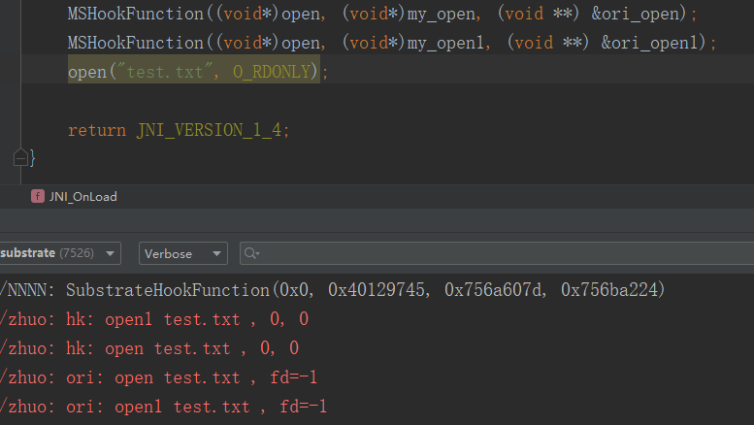
Task: Click my_open1 in the second MSHookFunction line
Action: pos(445,43)
